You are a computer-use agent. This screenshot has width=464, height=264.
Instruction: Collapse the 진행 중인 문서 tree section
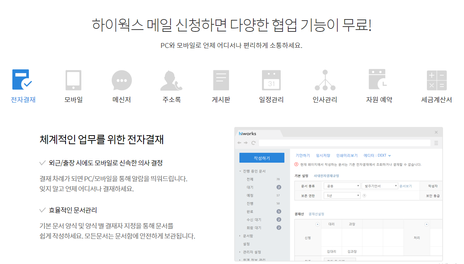coord(240,171)
